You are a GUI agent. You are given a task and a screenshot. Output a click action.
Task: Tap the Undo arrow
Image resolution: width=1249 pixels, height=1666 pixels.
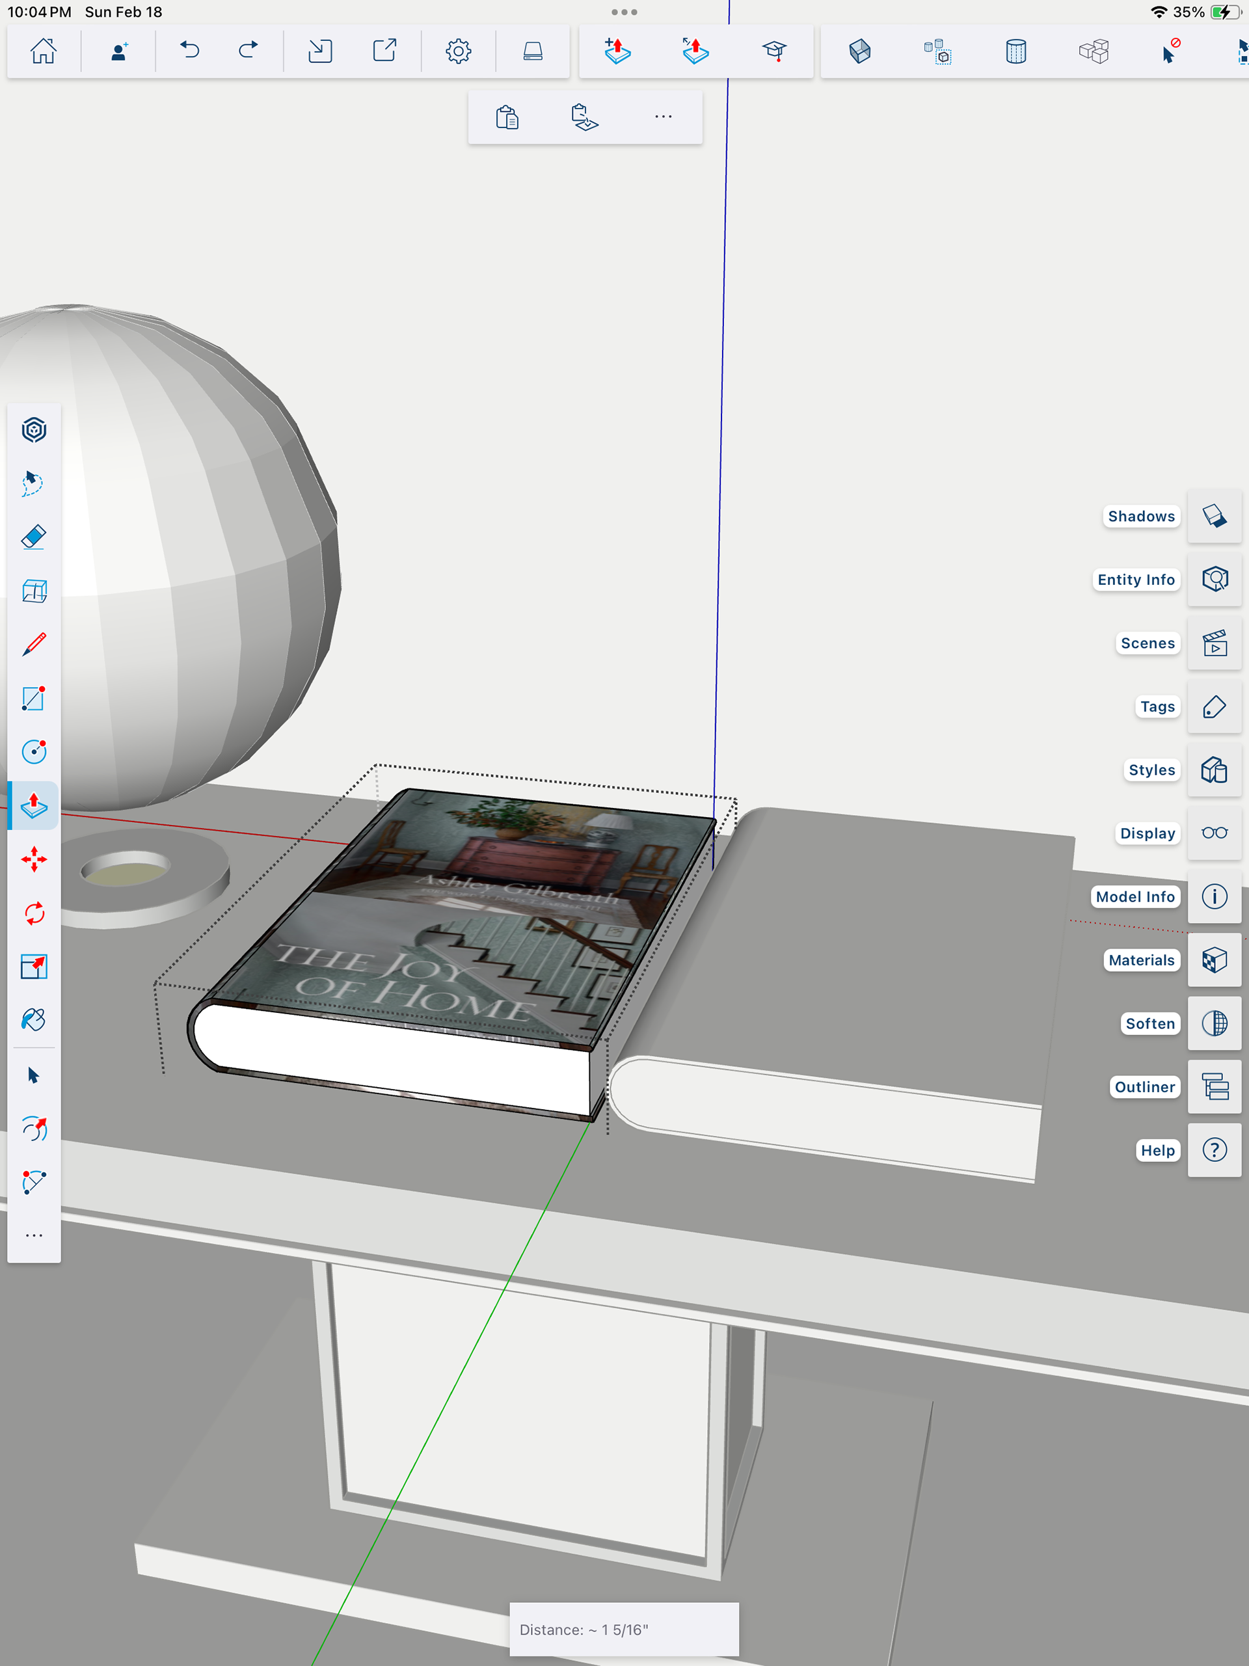click(190, 51)
